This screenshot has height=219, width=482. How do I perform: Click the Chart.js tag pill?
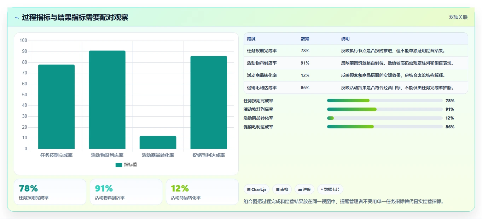(256, 189)
